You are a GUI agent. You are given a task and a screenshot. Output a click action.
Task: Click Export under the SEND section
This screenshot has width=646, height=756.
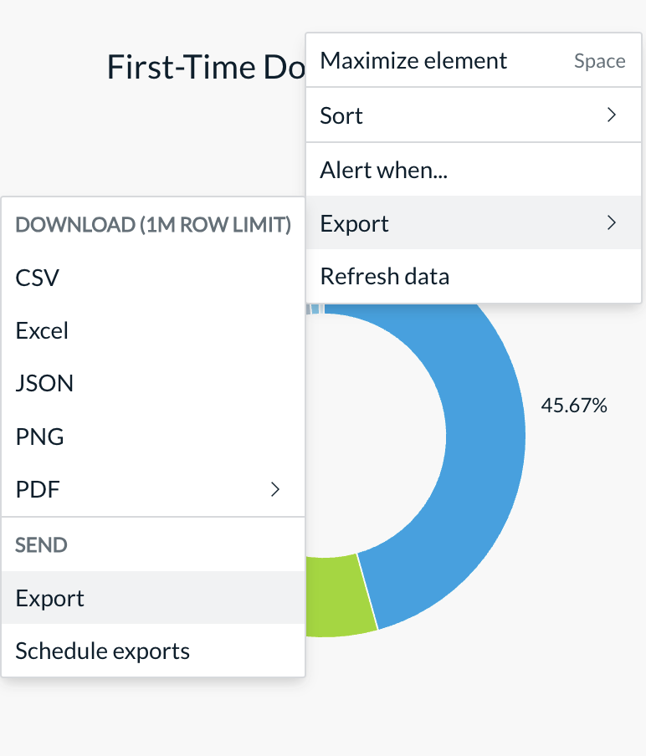(153, 598)
